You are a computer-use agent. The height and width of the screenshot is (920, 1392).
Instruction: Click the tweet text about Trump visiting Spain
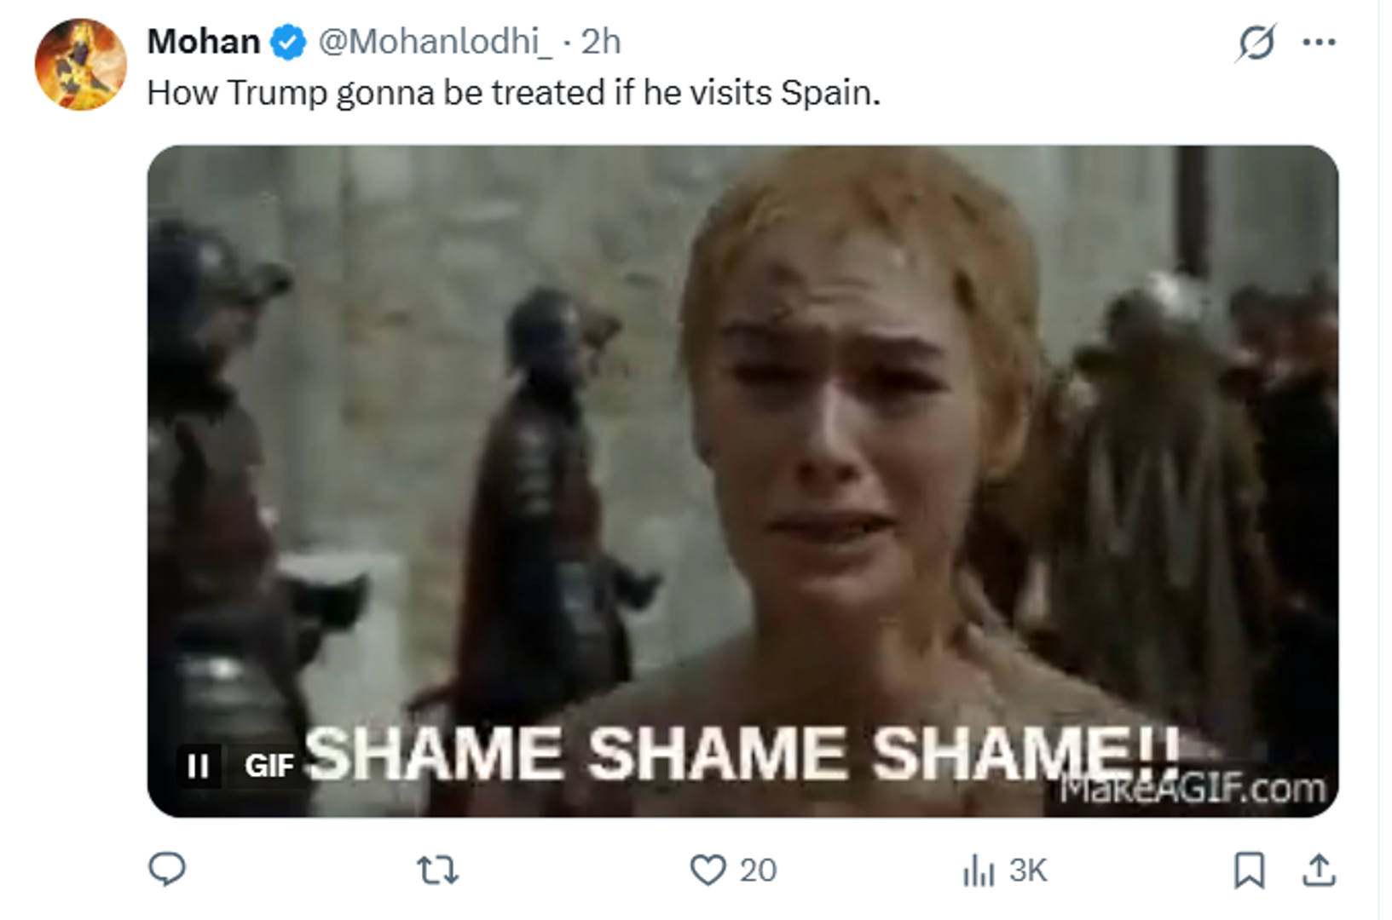[x=513, y=93]
